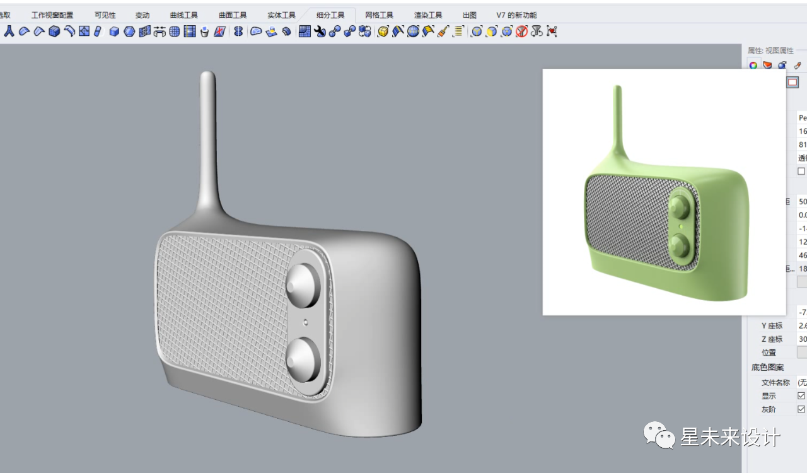
Task: Click the 文件名称 value field
Action: point(802,382)
